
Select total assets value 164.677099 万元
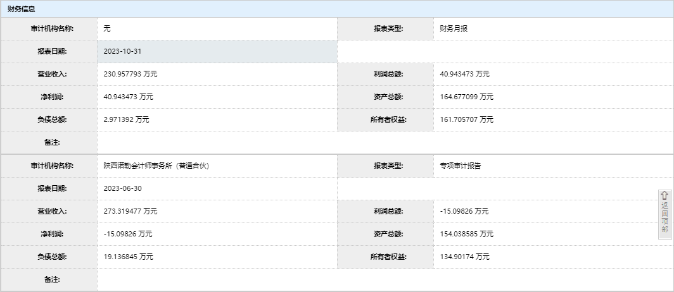pos(466,97)
